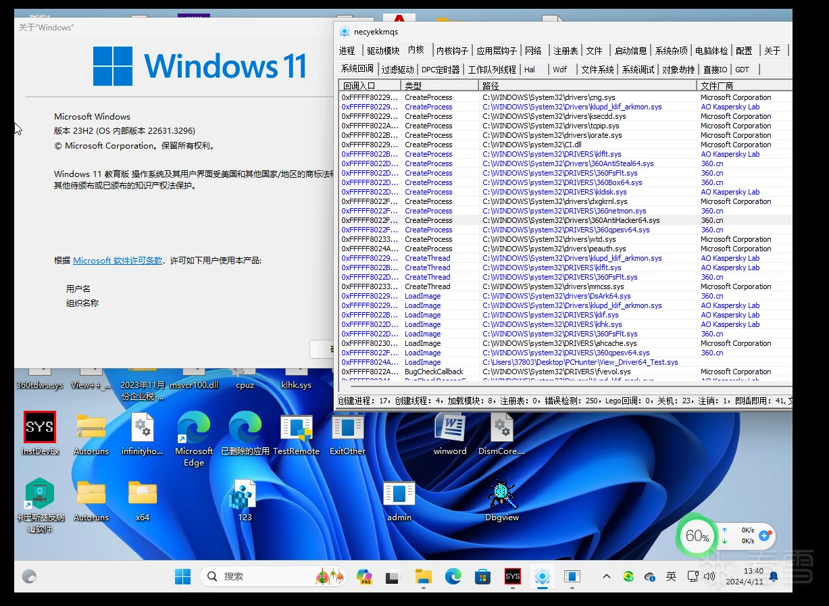
Task: Click the blue plus on speed widget
Action: (x=764, y=535)
